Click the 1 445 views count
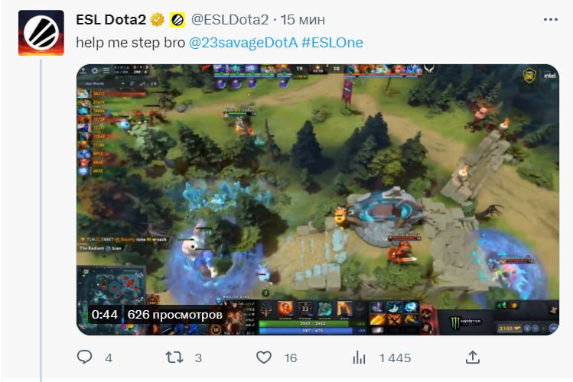Viewport: 573px width, 382px height. [395, 358]
